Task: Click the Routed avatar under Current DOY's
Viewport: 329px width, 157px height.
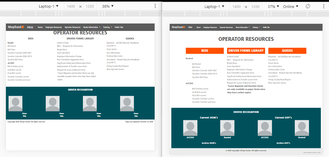Action: click(x=302, y=128)
